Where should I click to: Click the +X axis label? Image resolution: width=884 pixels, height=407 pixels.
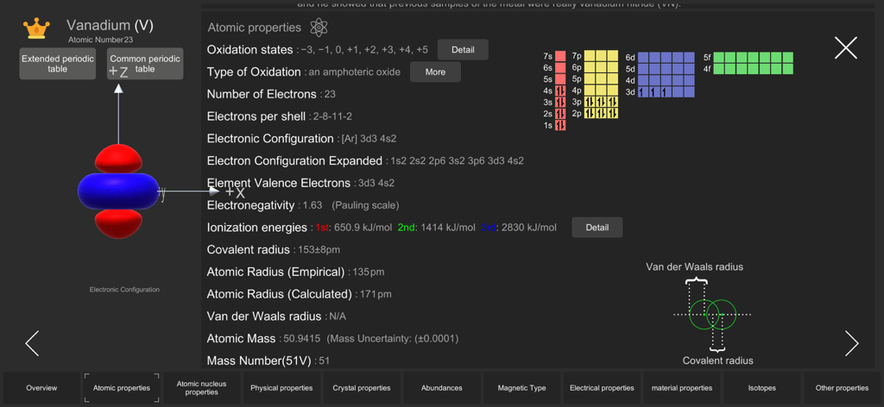[x=235, y=192]
